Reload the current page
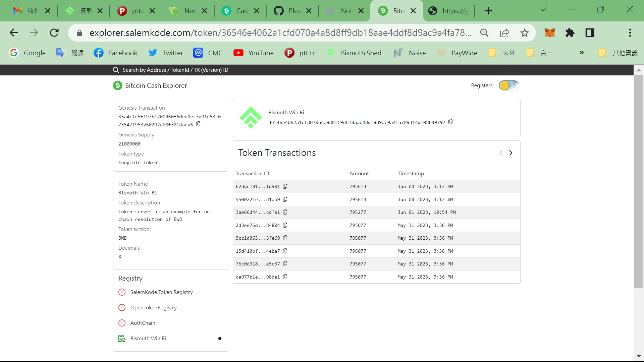Screen dimensions: 644x362 [54, 33]
